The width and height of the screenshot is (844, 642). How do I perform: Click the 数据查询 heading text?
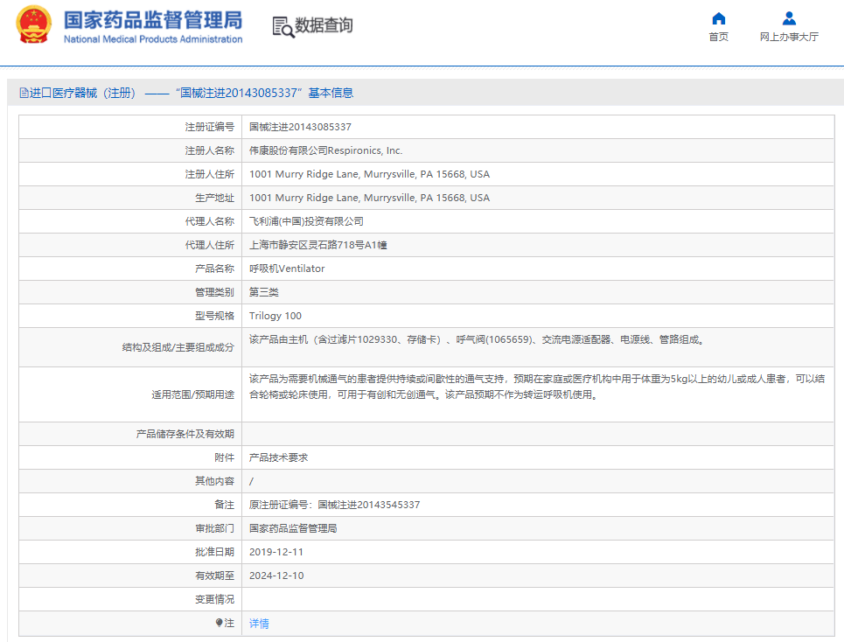(324, 25)
